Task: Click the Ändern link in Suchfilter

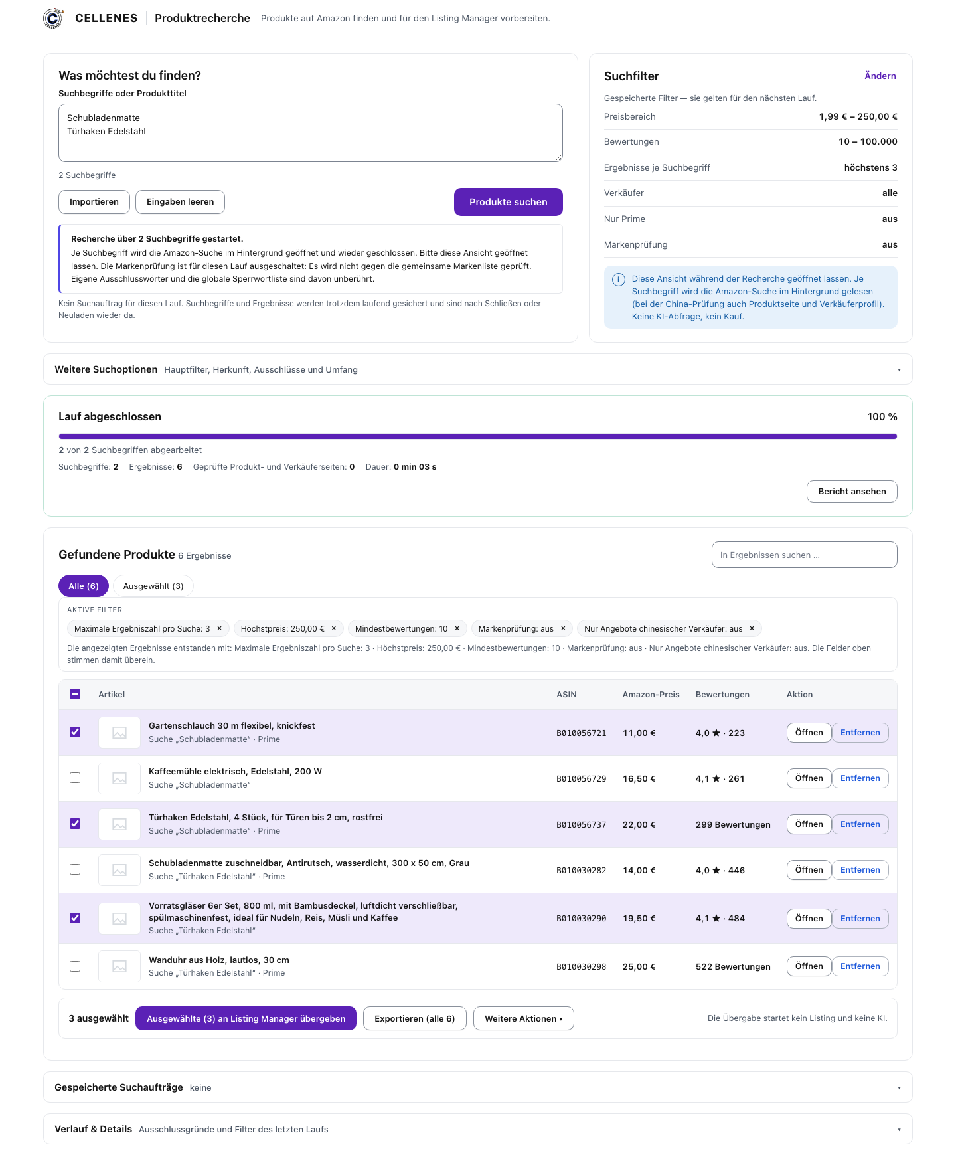Action: coord(880,76)
